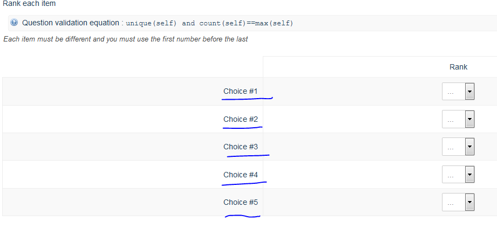The width and height of the screenshot is (497, 228).
Task: Open the rank dropdown arrow for Choice #1
Action: pos(469,92)
